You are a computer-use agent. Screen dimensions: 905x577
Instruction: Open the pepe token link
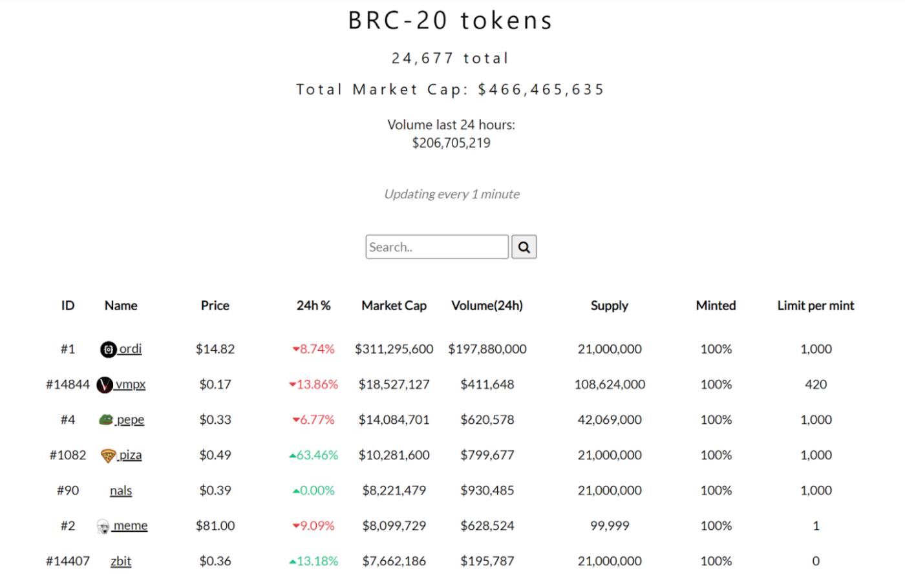tap(131, 420)
